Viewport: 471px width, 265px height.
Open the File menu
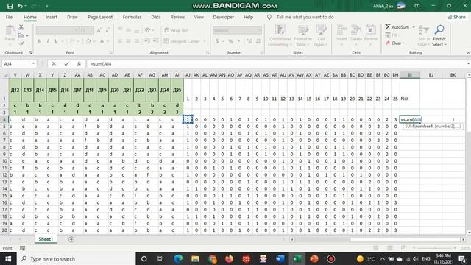point(9,17)
